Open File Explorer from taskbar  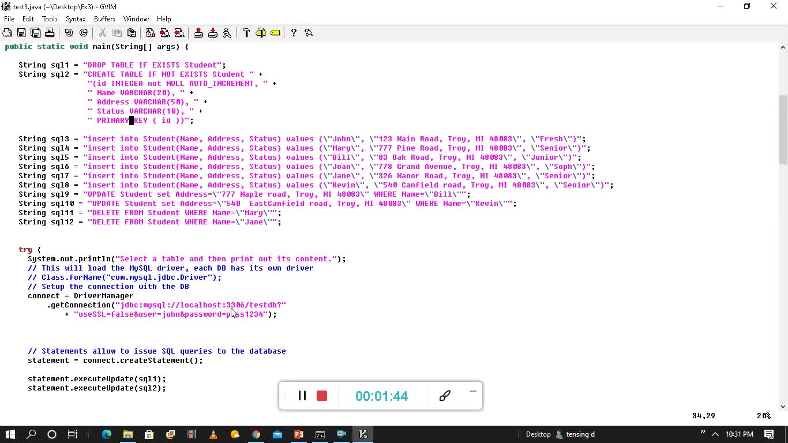128,434
